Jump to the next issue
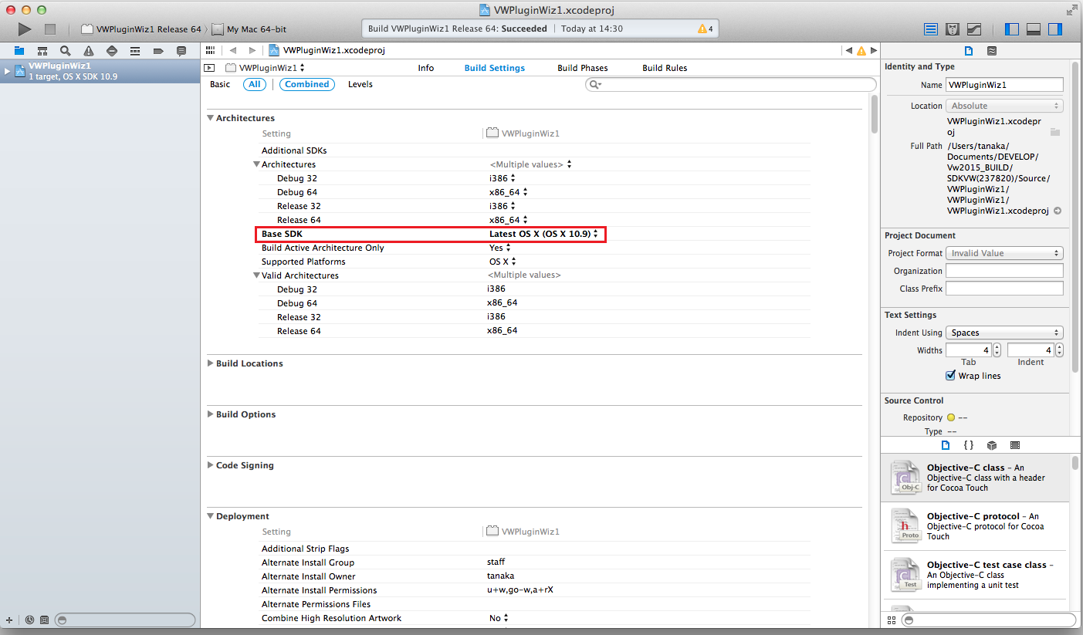 (873, 50)
